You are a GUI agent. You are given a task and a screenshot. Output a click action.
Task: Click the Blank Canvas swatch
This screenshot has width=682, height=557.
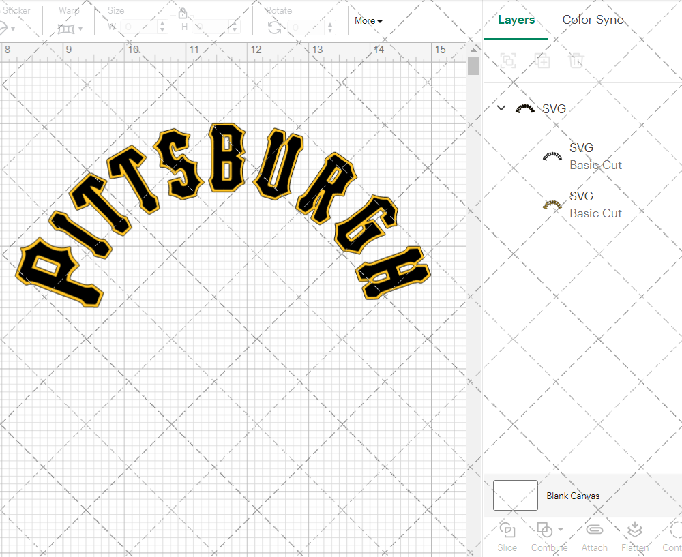click(516, 495)
